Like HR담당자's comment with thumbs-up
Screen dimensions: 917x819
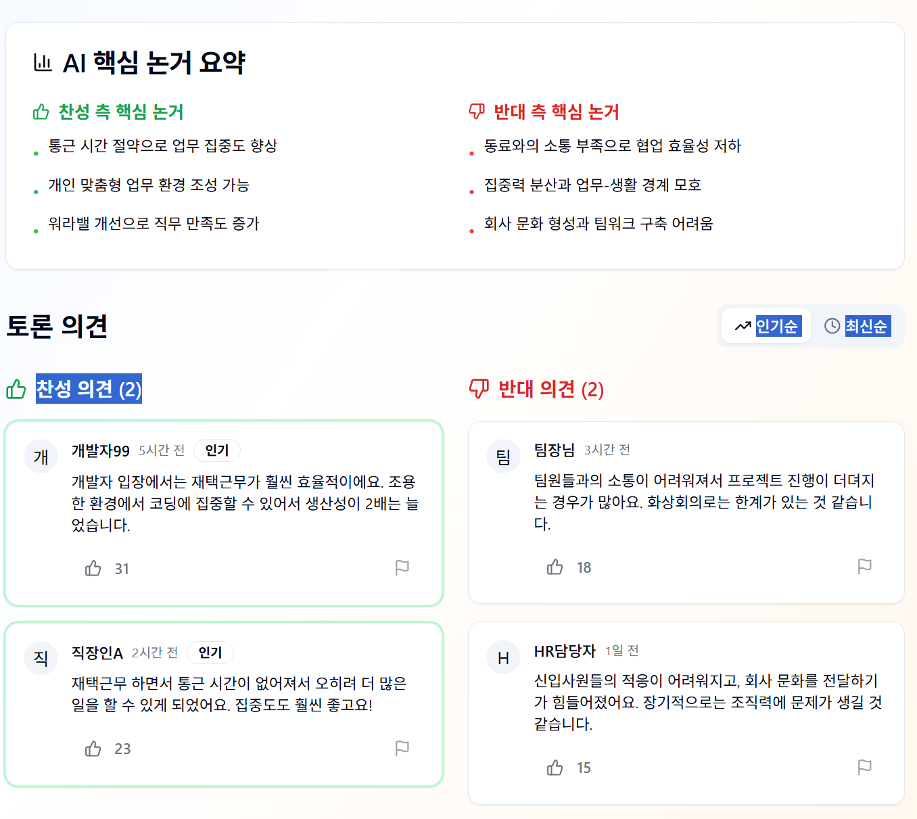coord(555,768)
